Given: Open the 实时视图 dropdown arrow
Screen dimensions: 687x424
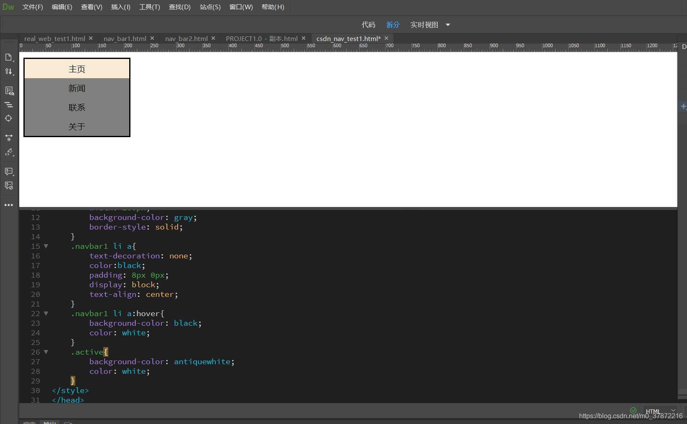Looking at the screenshot, I should click(448, 25).
